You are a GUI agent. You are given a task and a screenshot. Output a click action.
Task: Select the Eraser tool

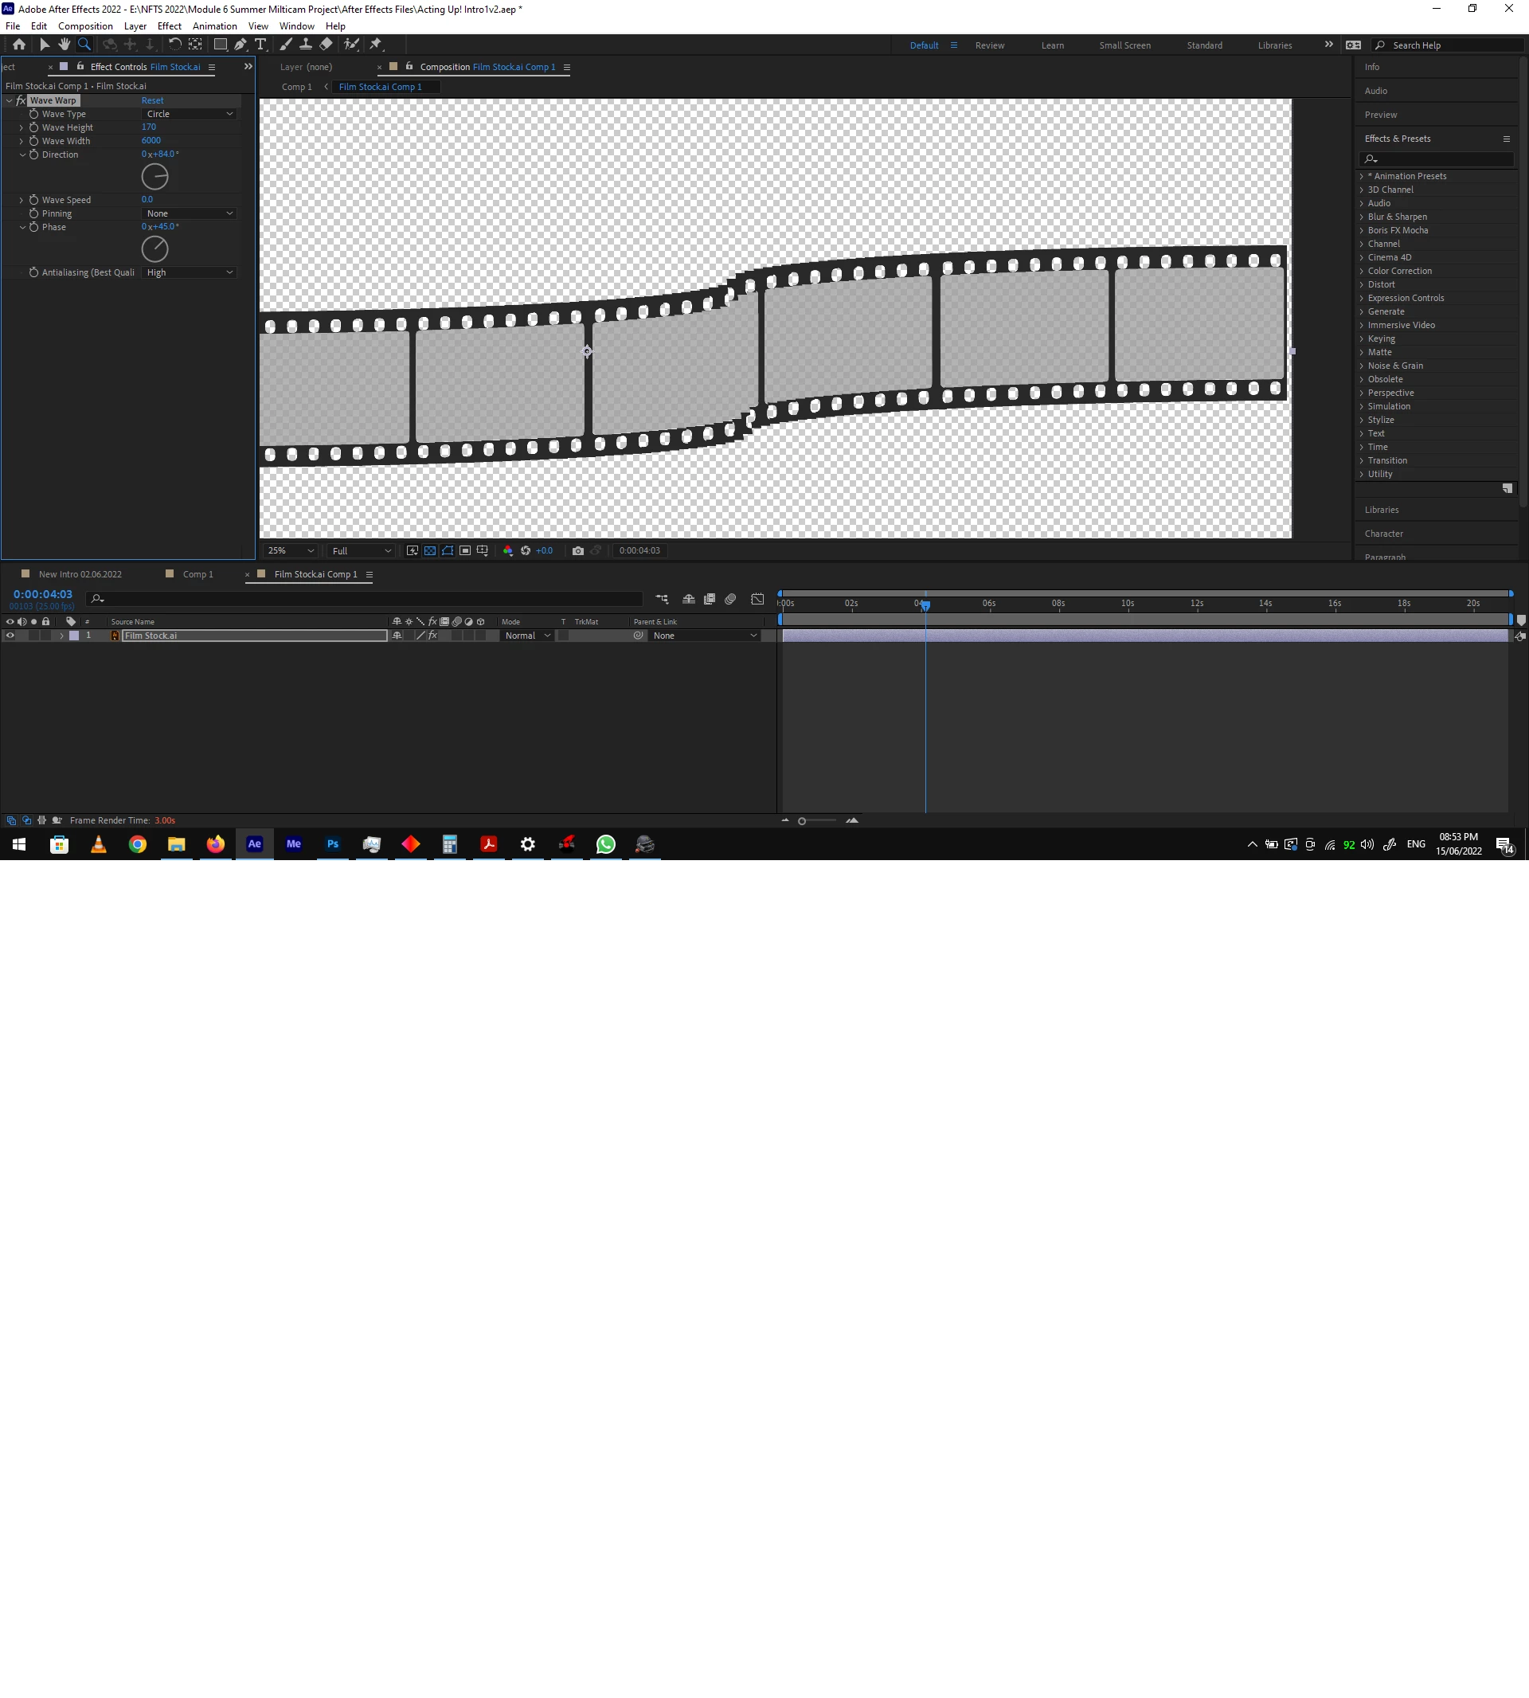[x=326, y=45]
